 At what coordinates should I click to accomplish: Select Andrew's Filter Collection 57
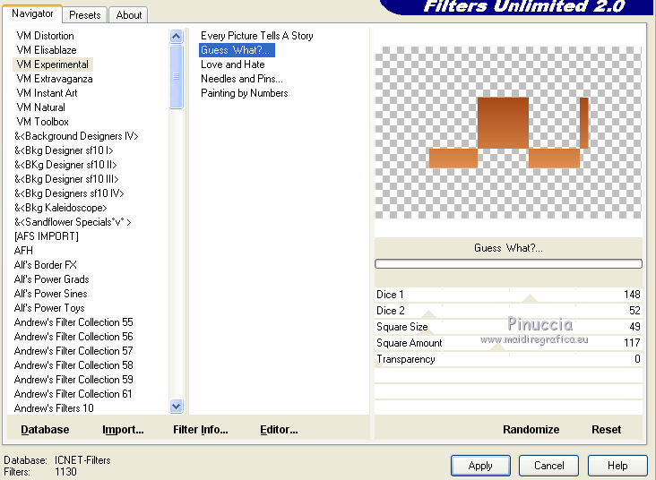click(x=73, y=351)
